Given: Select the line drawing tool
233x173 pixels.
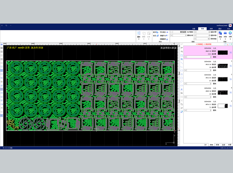Looking at the screenshot, I should (181, 63).
